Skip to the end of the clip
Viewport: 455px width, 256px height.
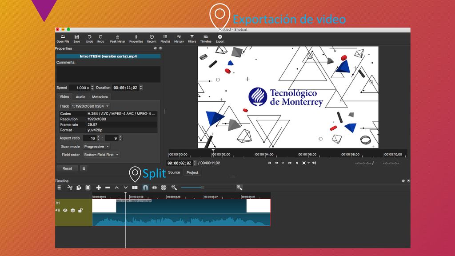(297, 163)
